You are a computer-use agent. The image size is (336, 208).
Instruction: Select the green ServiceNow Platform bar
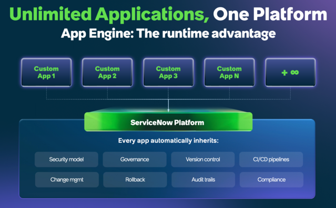tap(168, 122)
